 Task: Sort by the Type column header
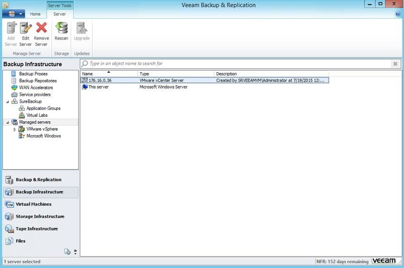[176, 74]
